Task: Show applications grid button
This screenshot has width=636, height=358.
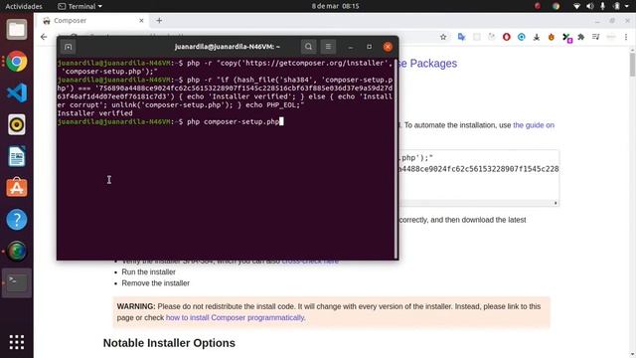Action: 17,342
